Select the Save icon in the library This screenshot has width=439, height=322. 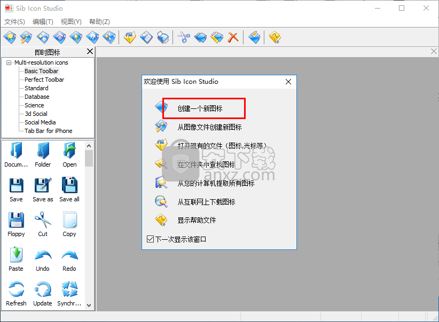click(x=16, y=189)
